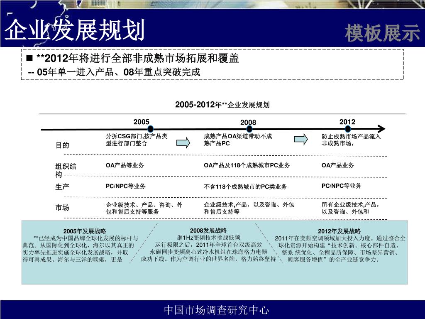Select the paragraph starting 2011年在变频空调领域
425x319 pixels.
[340, 249]
